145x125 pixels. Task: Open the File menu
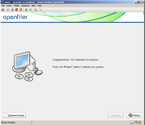[x=3, y=6]
